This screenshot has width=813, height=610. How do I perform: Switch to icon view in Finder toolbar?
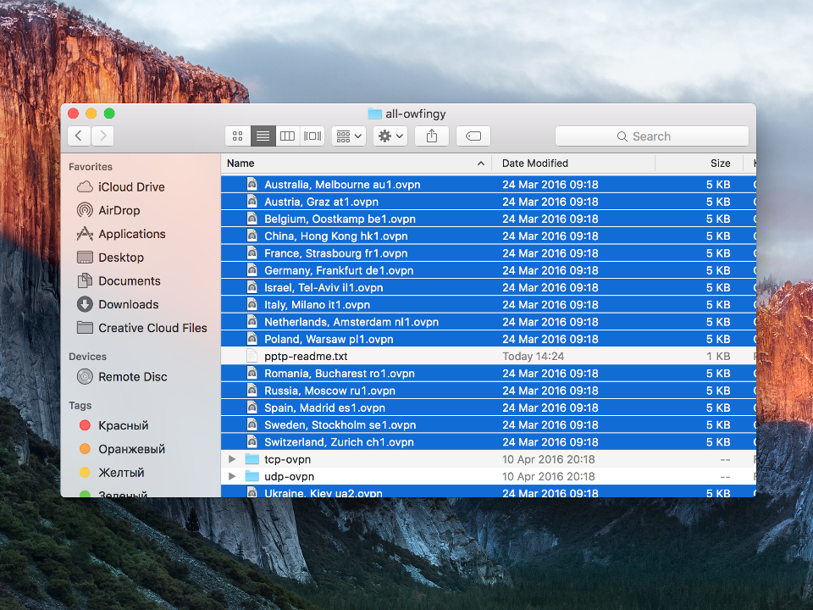(237, 136)
